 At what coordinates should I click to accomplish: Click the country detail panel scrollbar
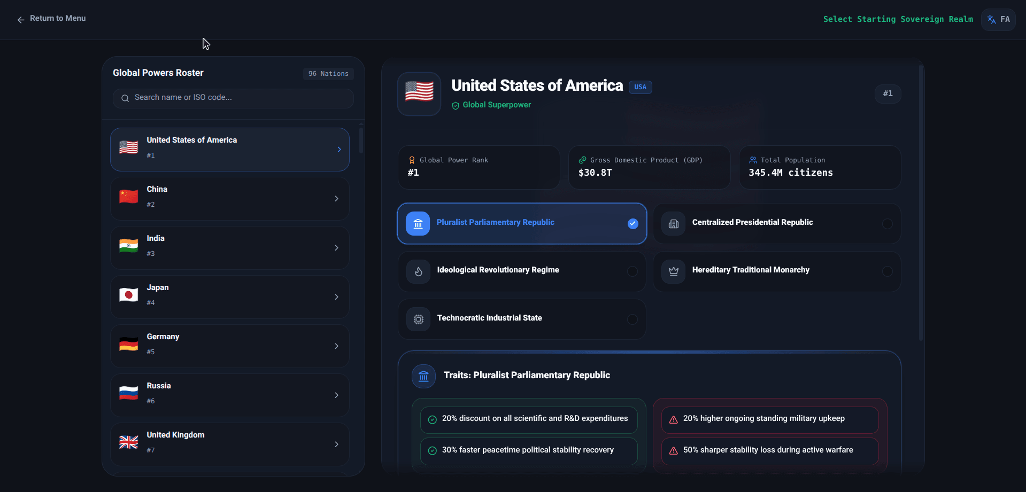point(921,203)
